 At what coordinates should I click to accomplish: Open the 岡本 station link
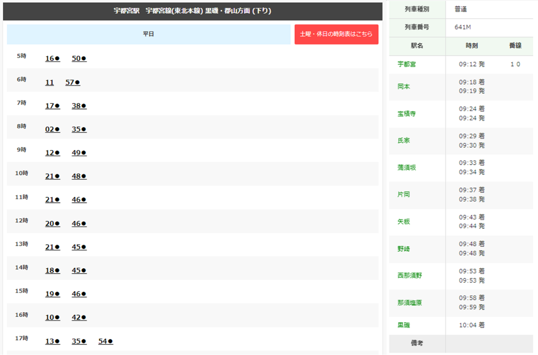click(x=404, y=87)
